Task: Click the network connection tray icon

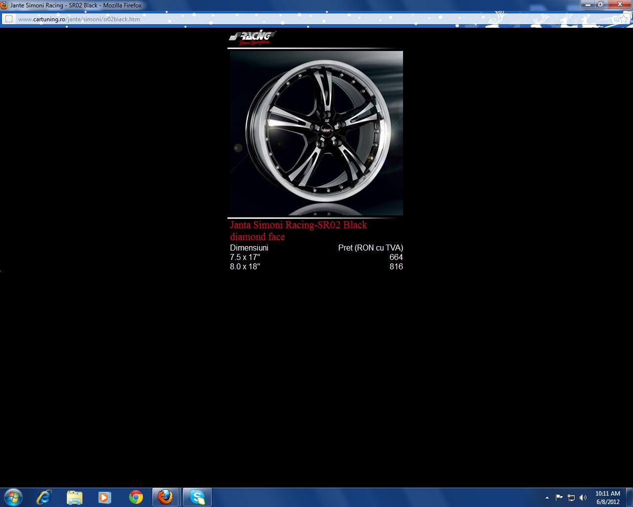Action: click(571, 498)
